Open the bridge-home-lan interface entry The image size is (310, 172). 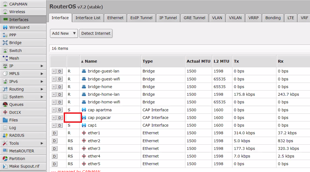(104, 94)
